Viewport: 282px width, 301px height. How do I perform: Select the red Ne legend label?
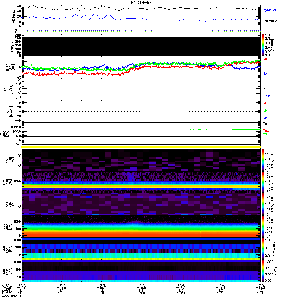[x=265, y=81]
